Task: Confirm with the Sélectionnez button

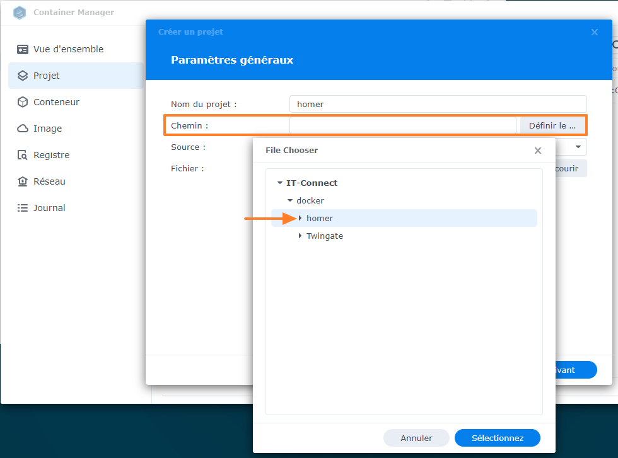Action: point(497,438)
